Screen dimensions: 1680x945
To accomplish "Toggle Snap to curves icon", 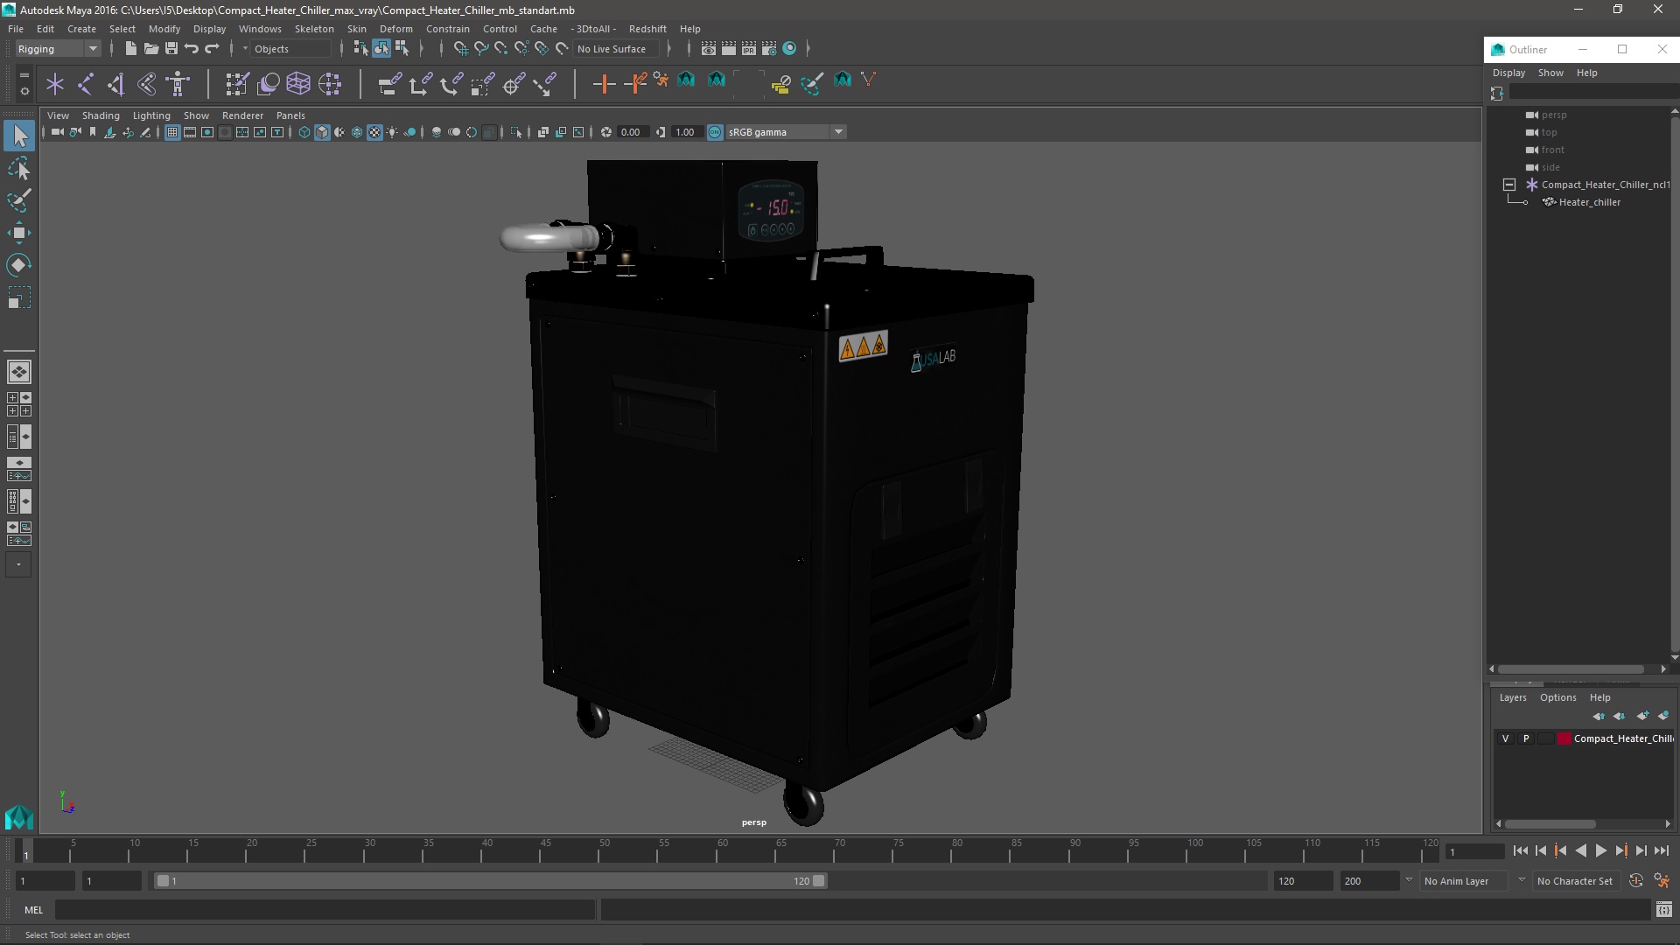I will [481, 49].
